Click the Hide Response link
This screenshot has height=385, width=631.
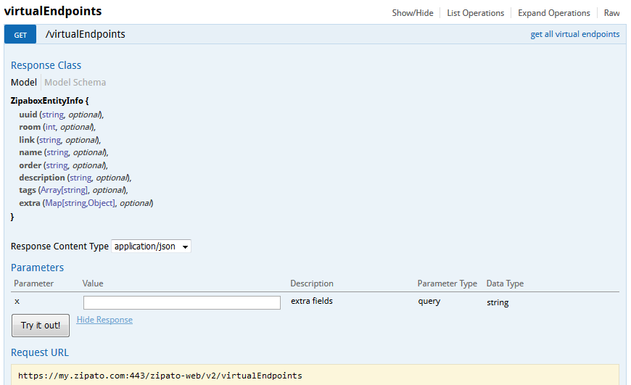(104, 320)
